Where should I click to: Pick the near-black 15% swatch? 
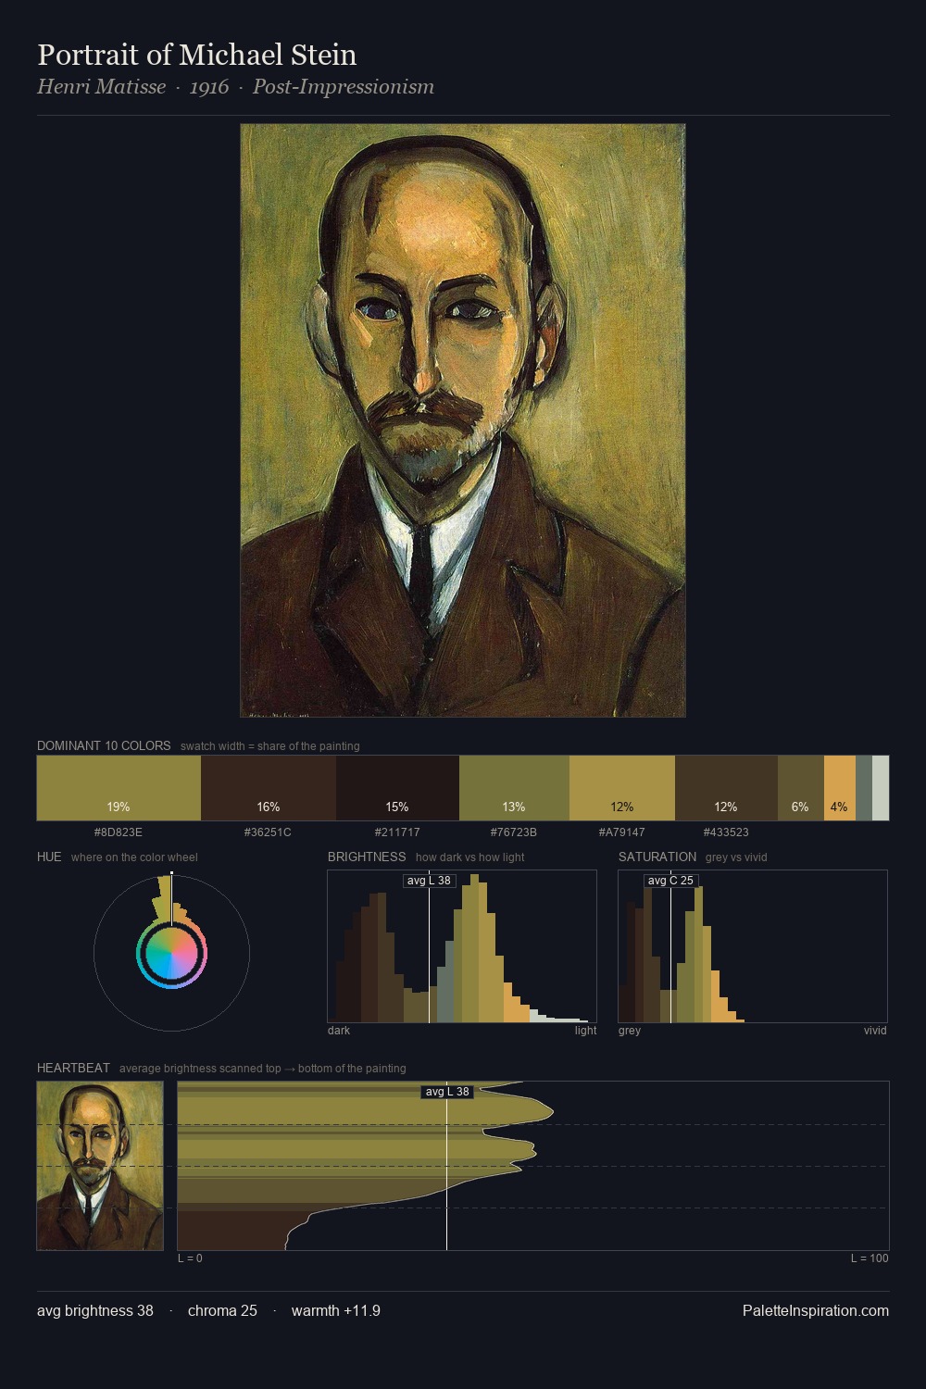(397, 788)
